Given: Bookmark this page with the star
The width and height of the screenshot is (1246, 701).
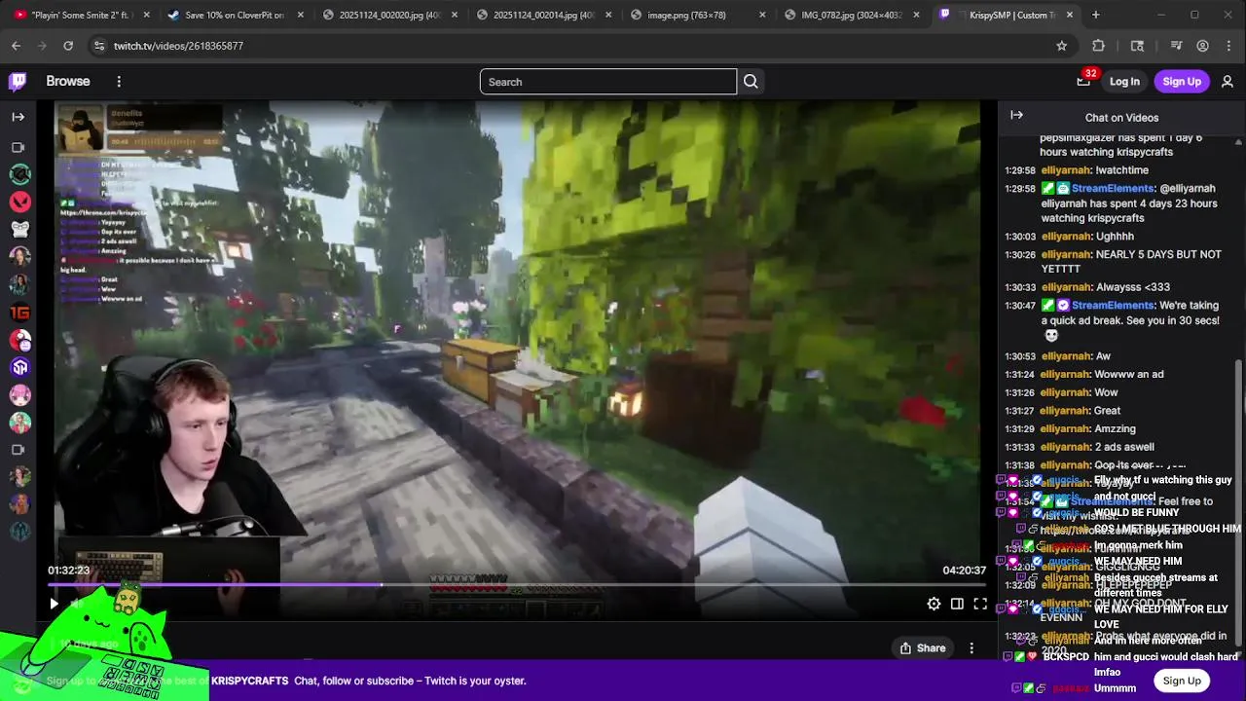Looking at the screenshot, I should click(x=1062, y=46).
